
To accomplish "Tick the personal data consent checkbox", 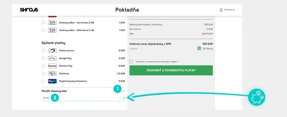I will pyautogui.click(x=131, y=62).
